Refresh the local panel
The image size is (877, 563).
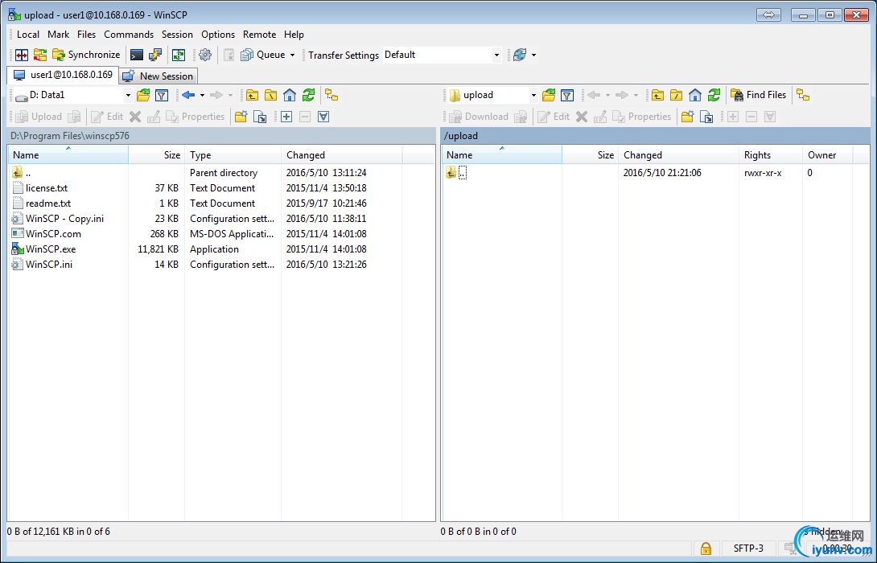point(308,96)
